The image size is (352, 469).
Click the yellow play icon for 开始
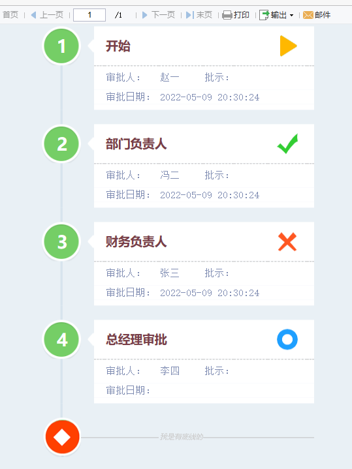288,46
